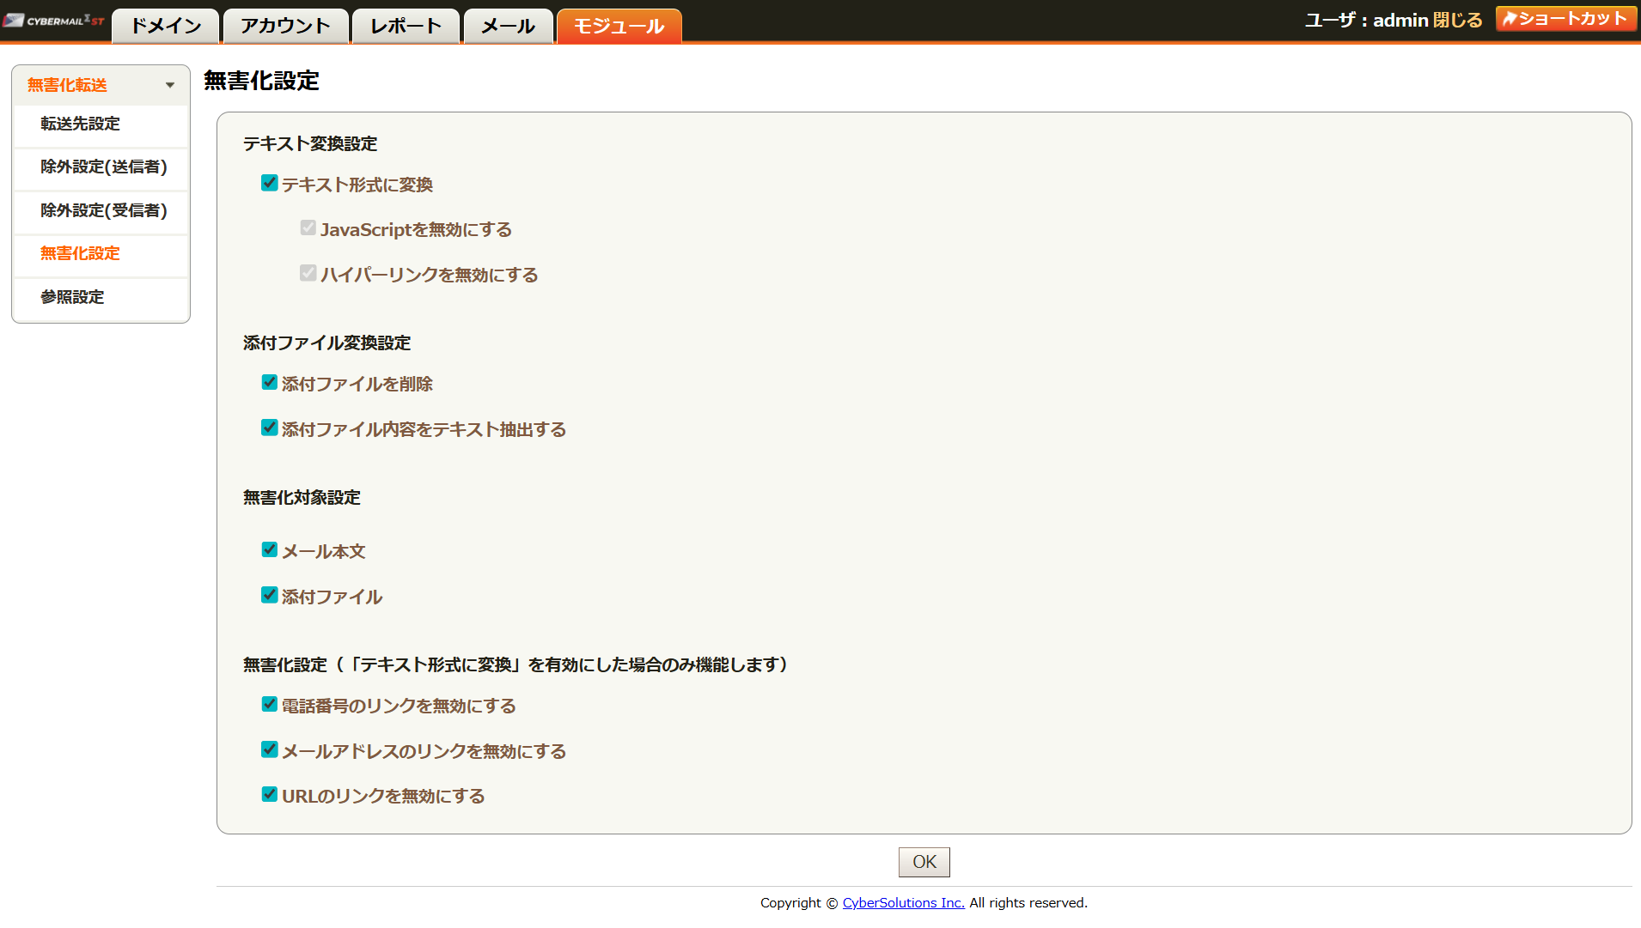1641x928 pixels.
Task: Go to the レポート tab
Action: [406, 26]
